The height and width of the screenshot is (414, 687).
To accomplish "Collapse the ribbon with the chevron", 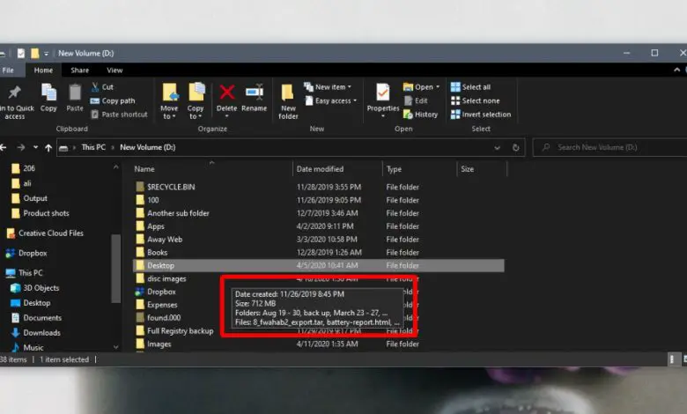I will click(x=677, y=70).
